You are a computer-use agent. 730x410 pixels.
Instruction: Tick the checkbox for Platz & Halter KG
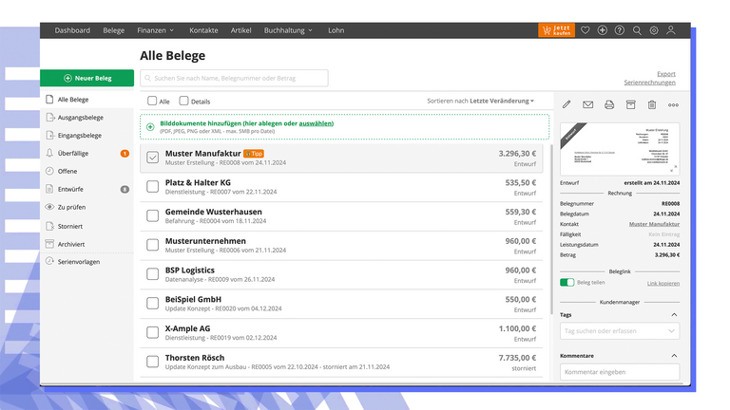tap(153, 187)
